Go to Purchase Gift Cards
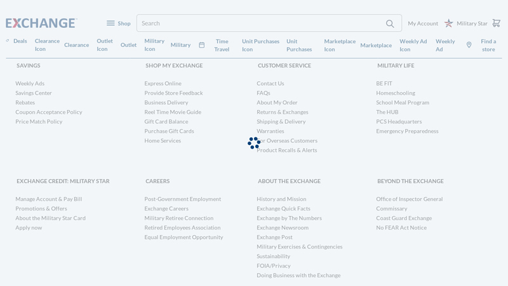The width and height of the screenshot is (508, 286). point(169,131)
